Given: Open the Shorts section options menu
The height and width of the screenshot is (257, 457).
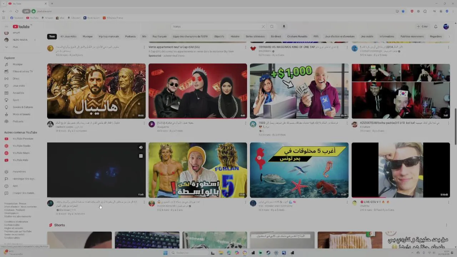Looking at the screenshot, I should [x=446, y=225].
